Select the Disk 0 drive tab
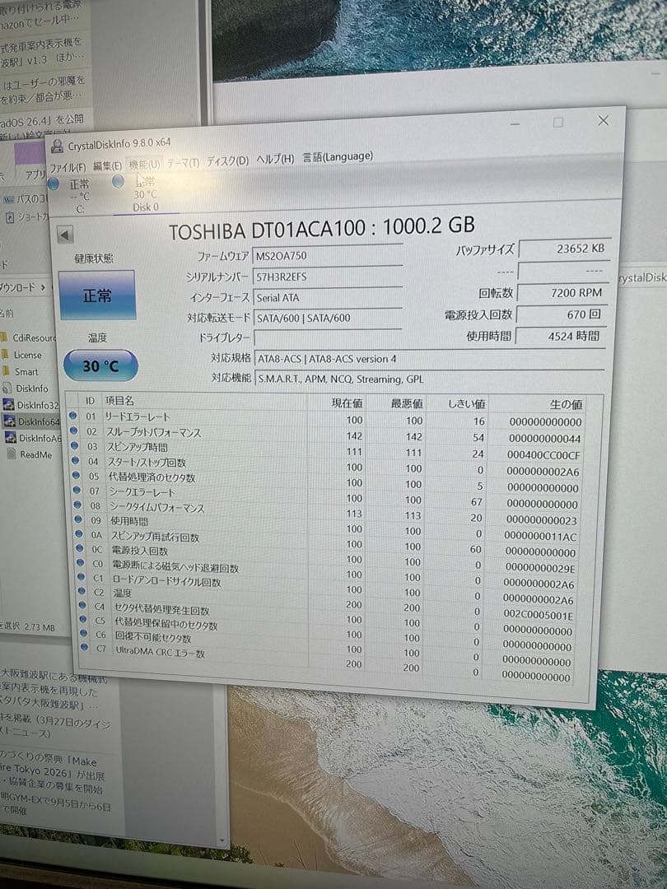This screenshot has height=889, width=667. click(145, 193)
